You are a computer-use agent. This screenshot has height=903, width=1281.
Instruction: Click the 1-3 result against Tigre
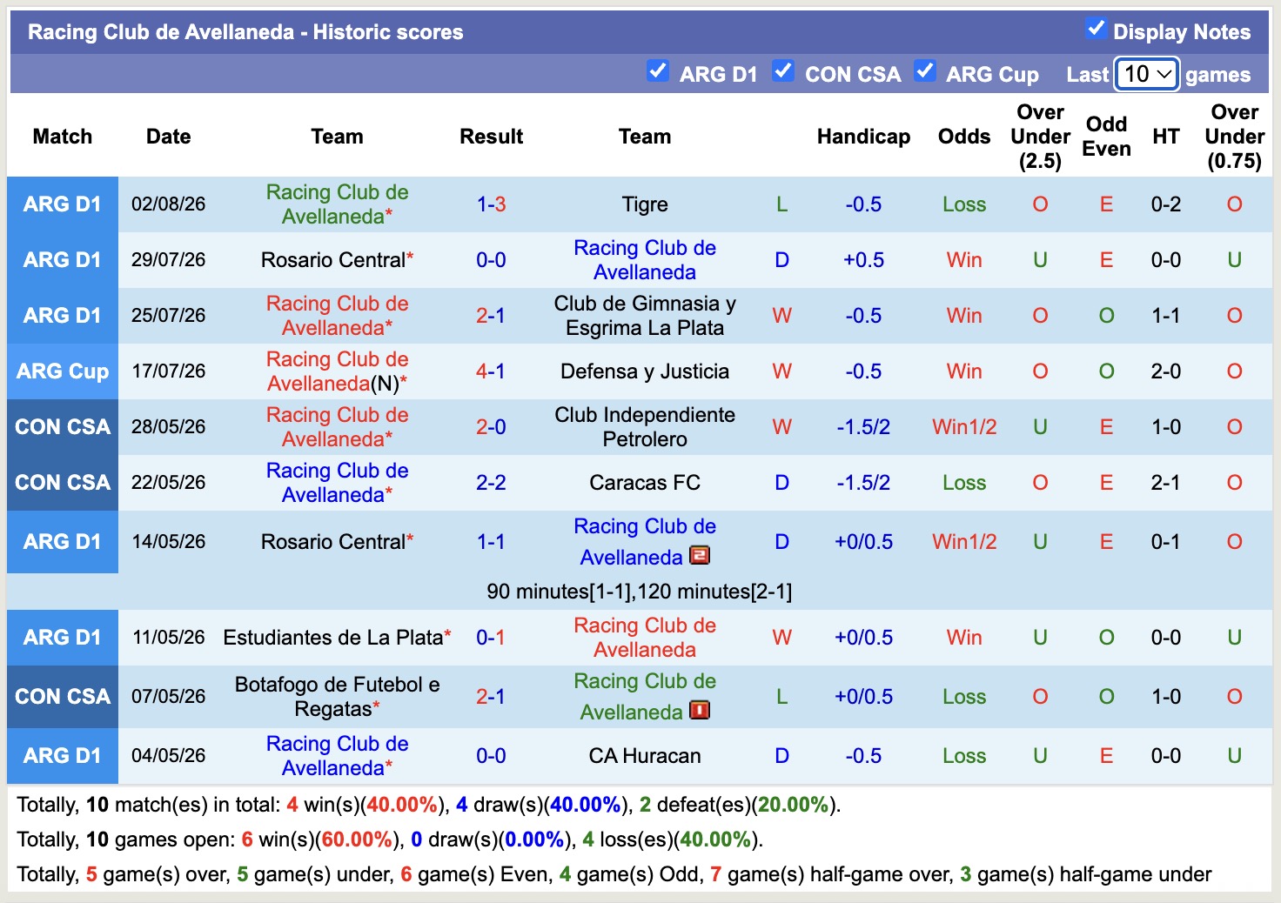coord(491,204)
